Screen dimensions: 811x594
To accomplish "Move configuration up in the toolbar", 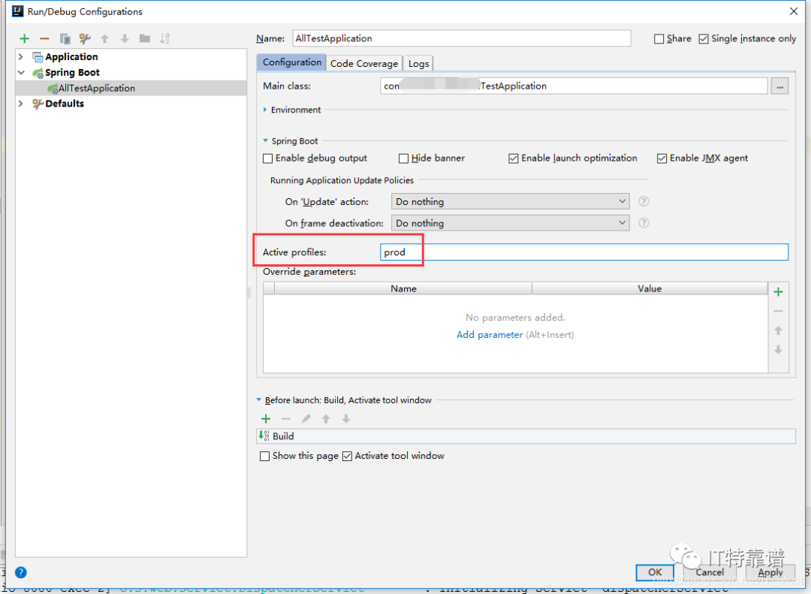I will click(x=105, y=39).
